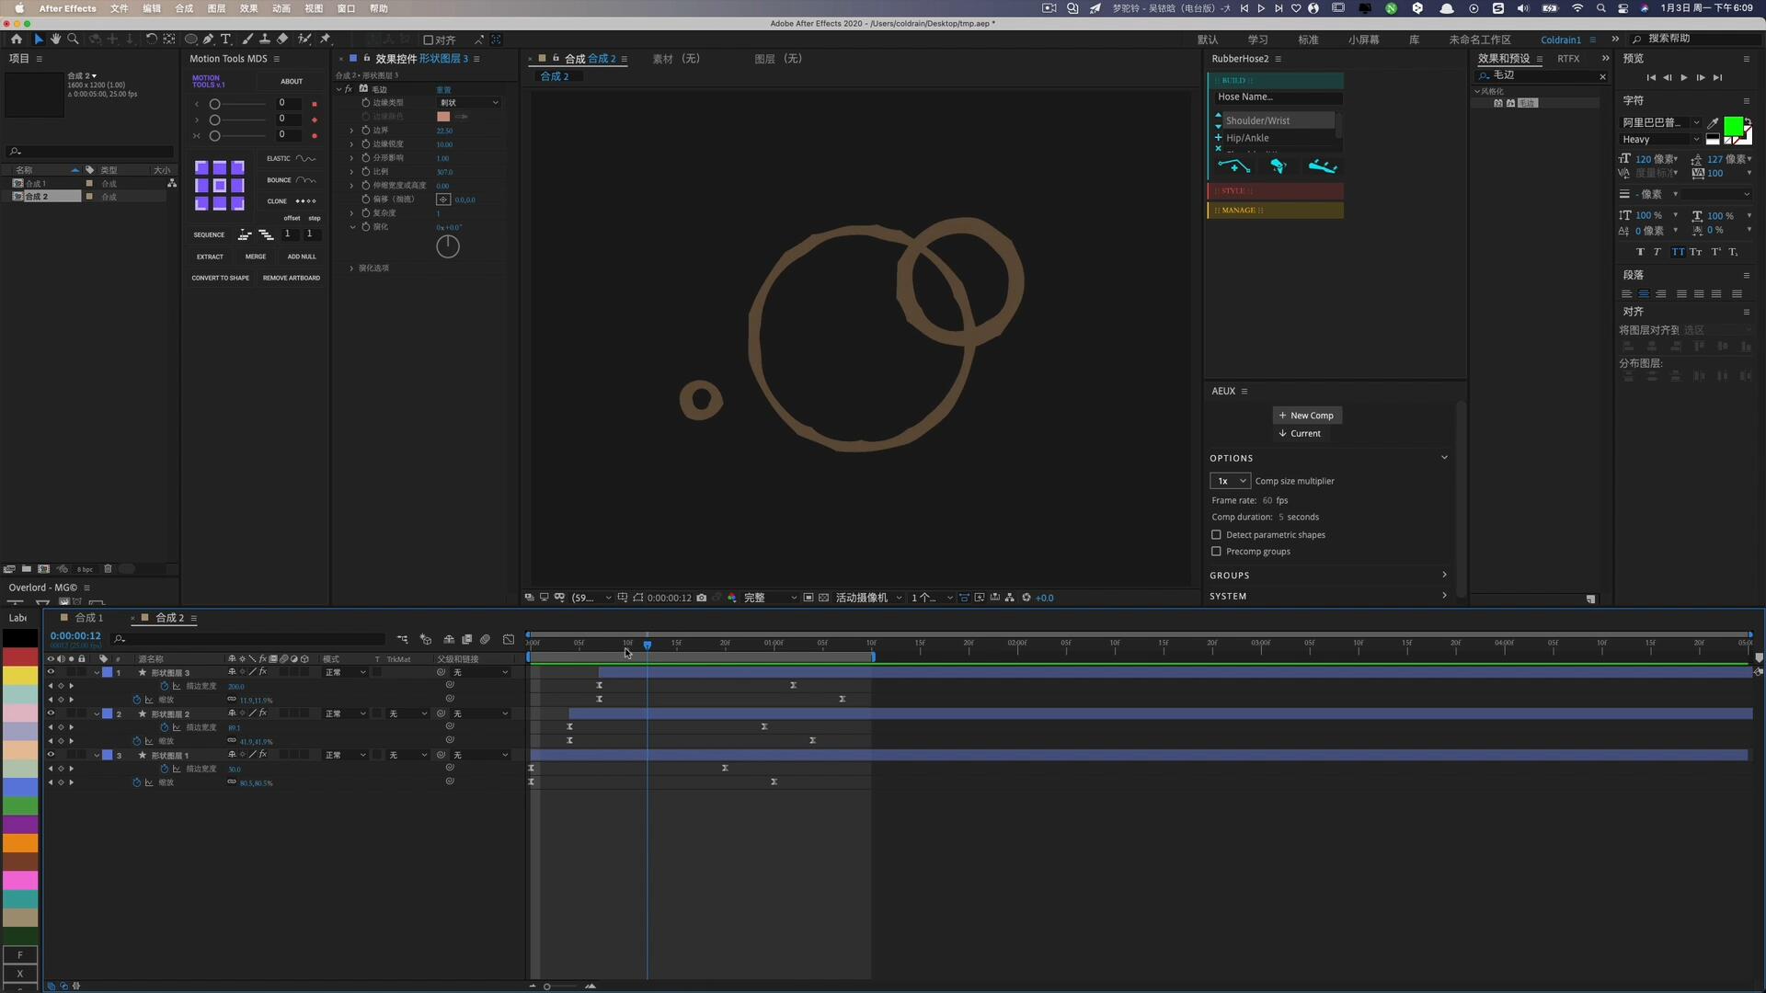
Task: Click the MERGE button
Action: 256,257
